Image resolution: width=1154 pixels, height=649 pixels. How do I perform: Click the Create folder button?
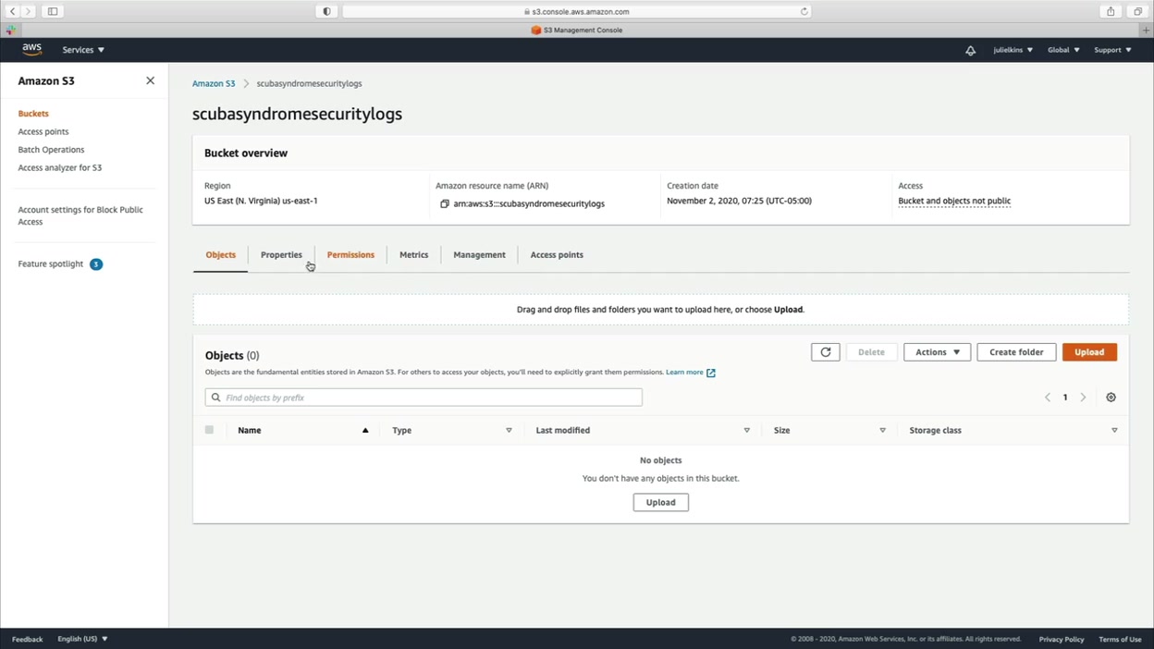pos(1016,352)
